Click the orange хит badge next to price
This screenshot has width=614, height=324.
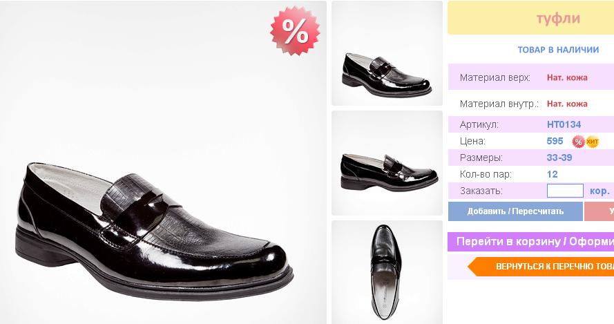592,142
